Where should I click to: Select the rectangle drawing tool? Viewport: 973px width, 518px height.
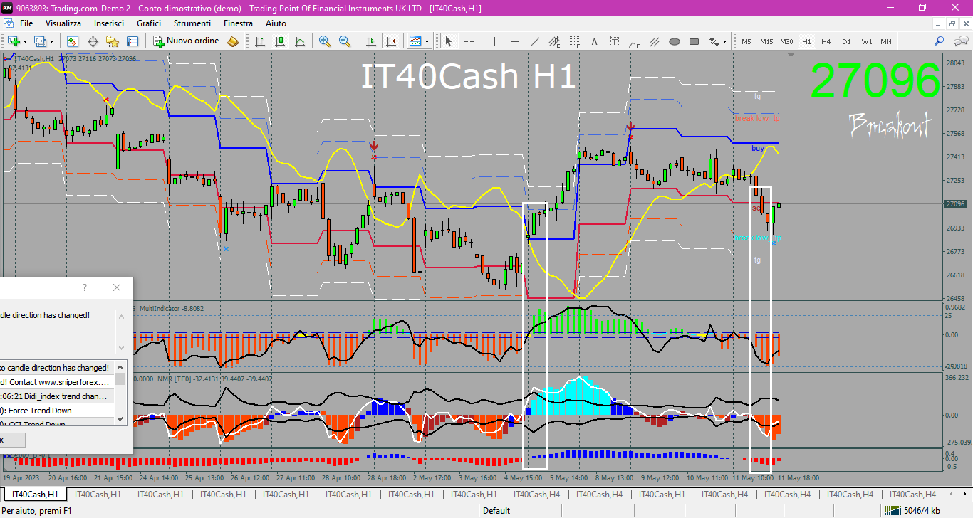click(x=694, y=41)
